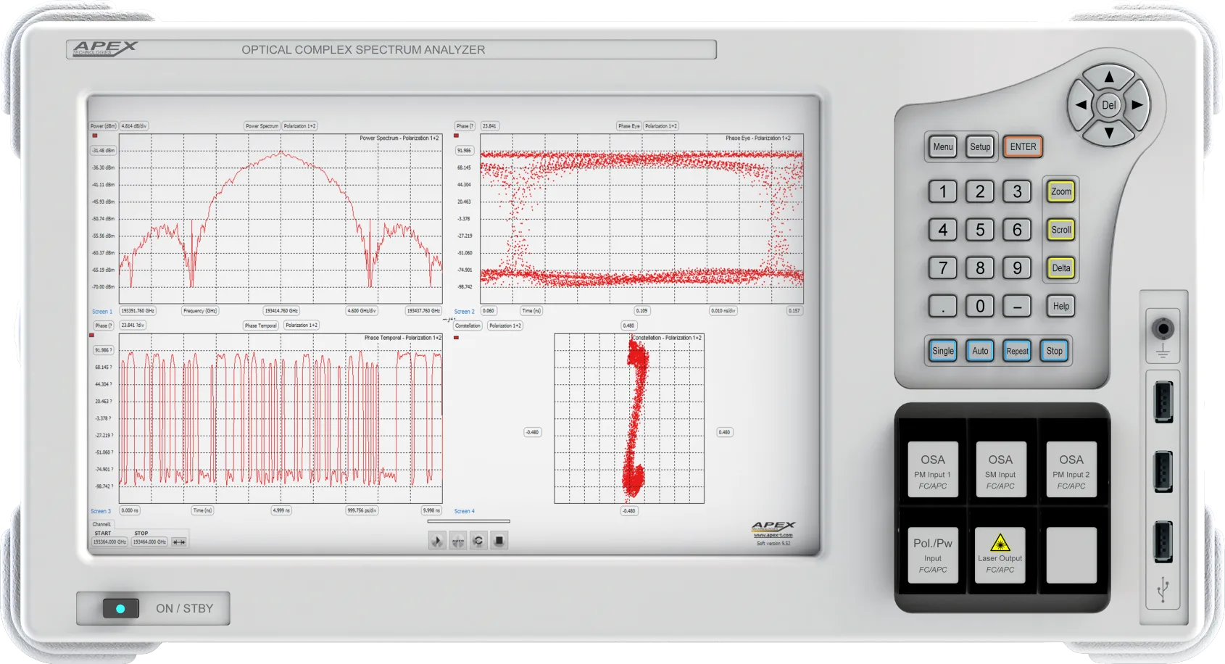This screenshot has height=664, width=1225.
Task: Tap the decimal point key
Action: click(x=943, y=307)
